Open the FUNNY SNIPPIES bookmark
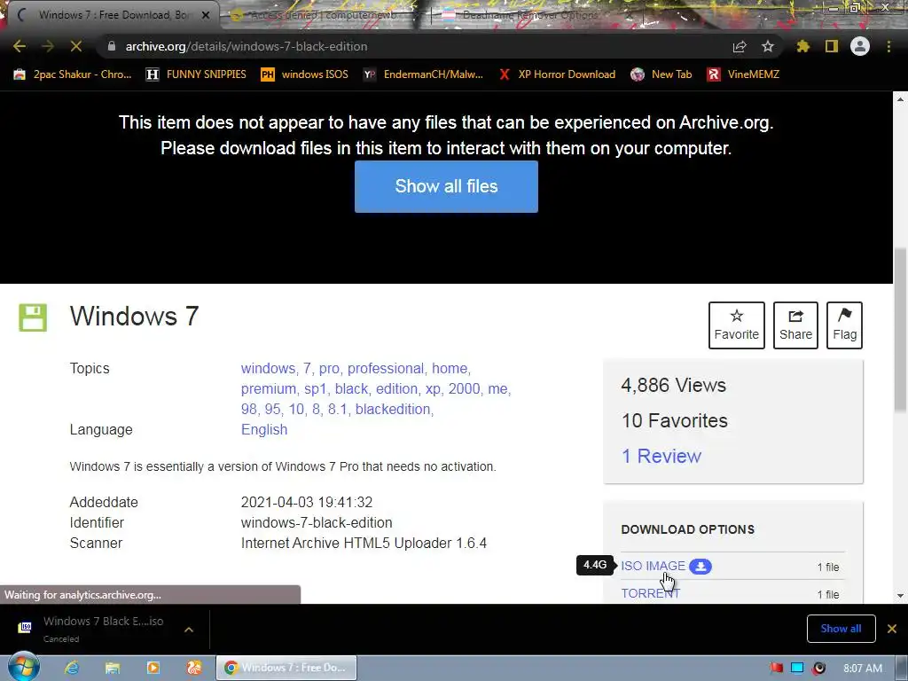Screen dimensions: 908x681 coord(196,74)
